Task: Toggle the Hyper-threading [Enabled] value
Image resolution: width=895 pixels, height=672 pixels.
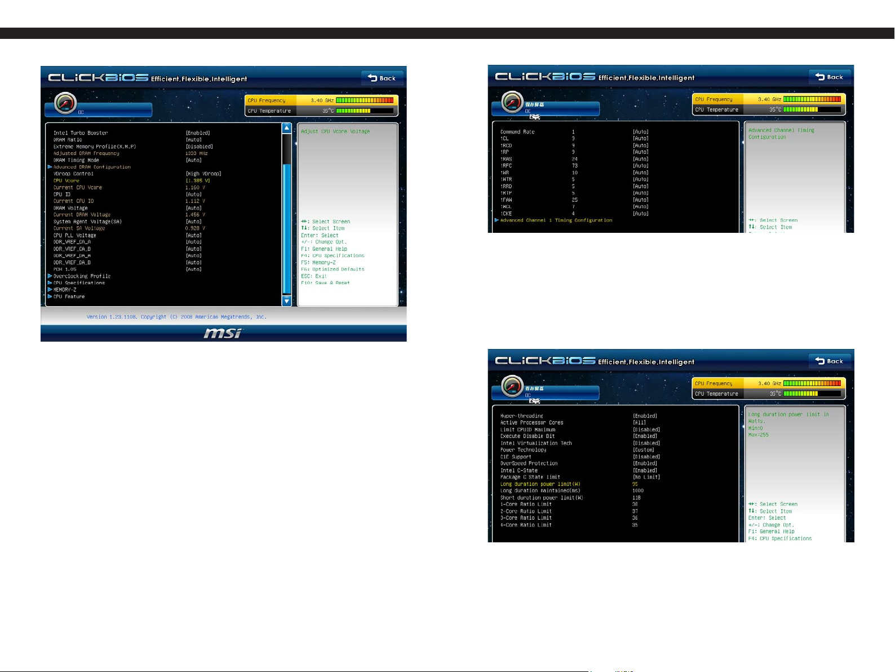Action: pos(645,416)
